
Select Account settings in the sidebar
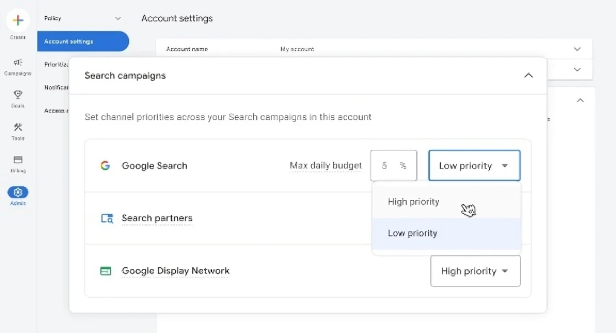83,41
